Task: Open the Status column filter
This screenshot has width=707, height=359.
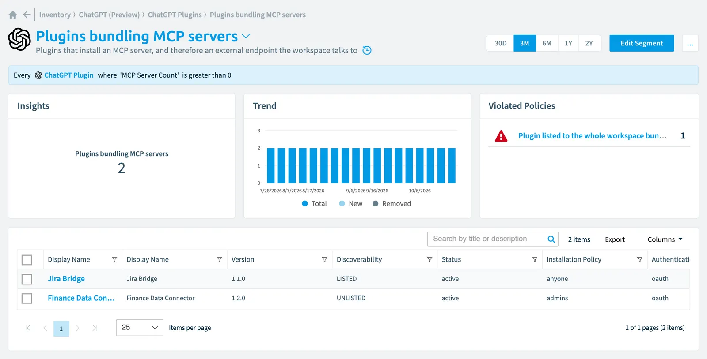Action: click(535, 260)
